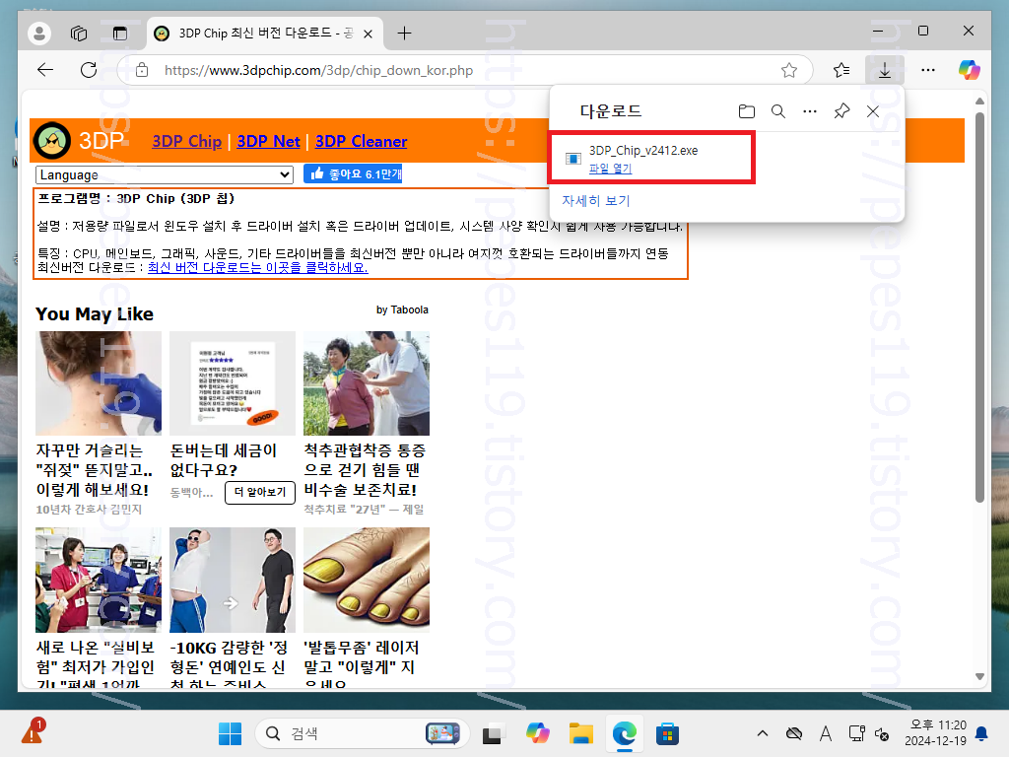Click 자세히 보기 in downloads panel
1009x757 pixels.
596,201
